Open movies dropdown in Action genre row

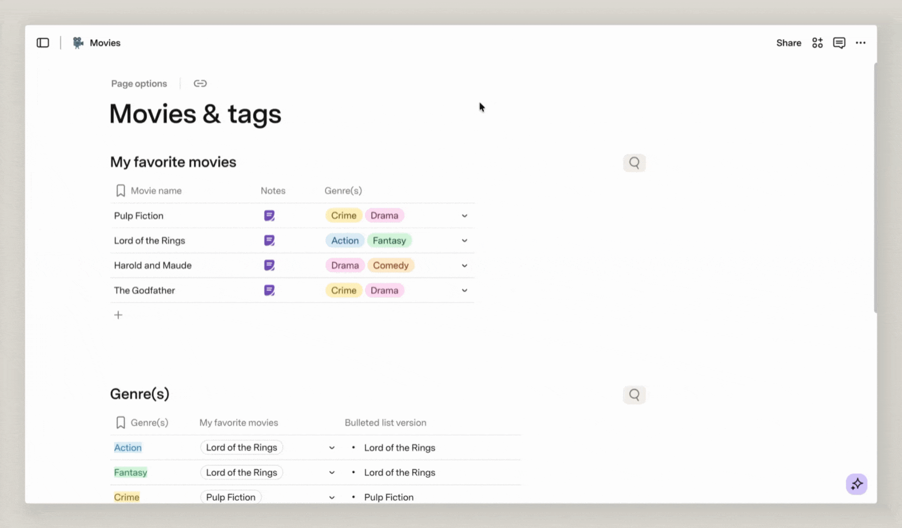332,448
